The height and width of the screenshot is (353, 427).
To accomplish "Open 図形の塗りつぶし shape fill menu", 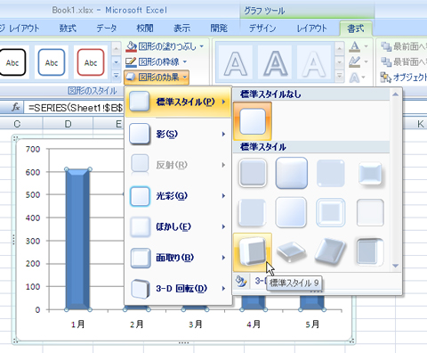I will pos(165,46).
